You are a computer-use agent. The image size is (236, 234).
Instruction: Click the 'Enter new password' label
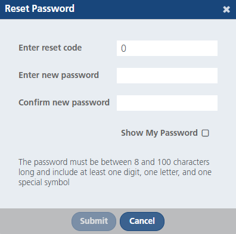(x=58, y=76)
